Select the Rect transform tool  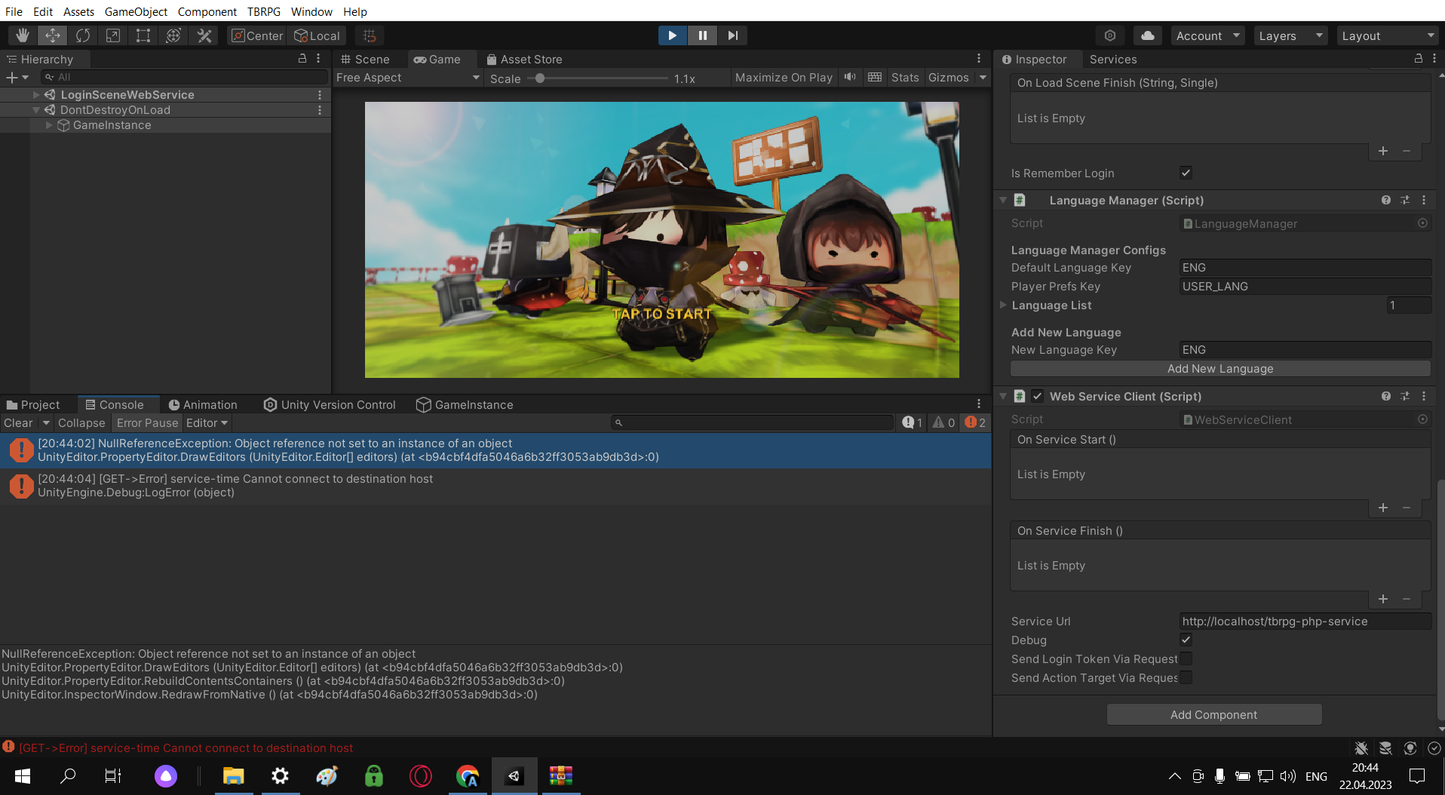(x=143, y=35)
